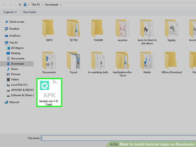The height and width of the screenshot is (147, 196).
Task: Open the Organize dropdown menu
Action: tap(10, 12)
